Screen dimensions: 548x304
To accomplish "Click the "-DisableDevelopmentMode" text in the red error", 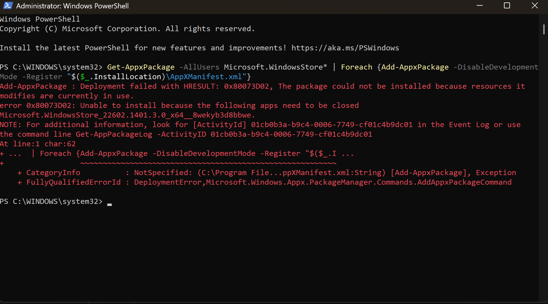I will (x=204, y=153).
